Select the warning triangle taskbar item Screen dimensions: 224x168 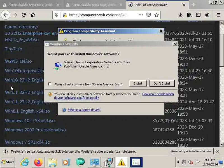point(122,162)
